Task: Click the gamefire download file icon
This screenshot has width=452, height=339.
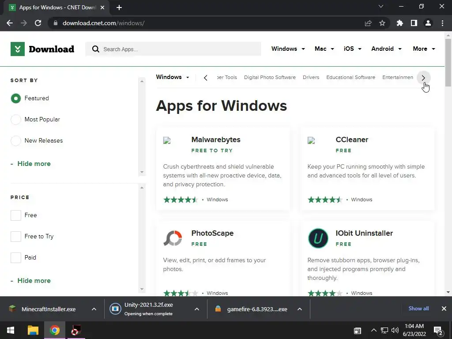Action: [x=218, y=309]
